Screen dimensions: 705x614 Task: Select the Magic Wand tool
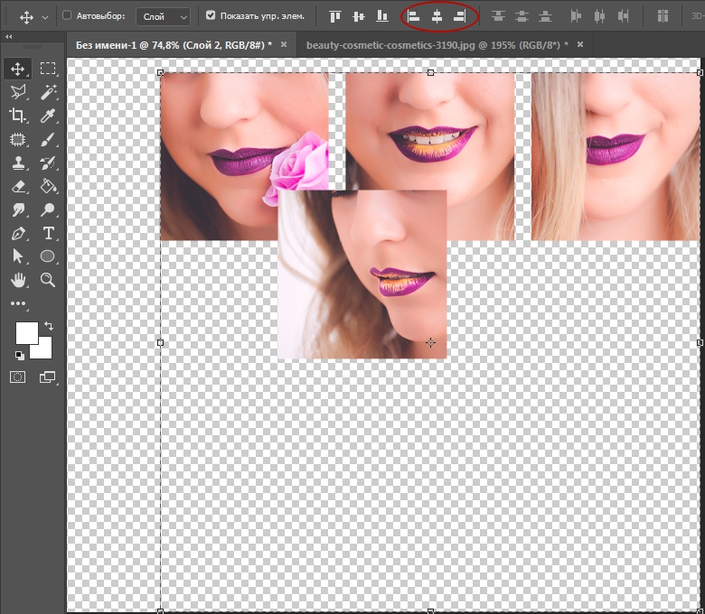click(48, 92)
